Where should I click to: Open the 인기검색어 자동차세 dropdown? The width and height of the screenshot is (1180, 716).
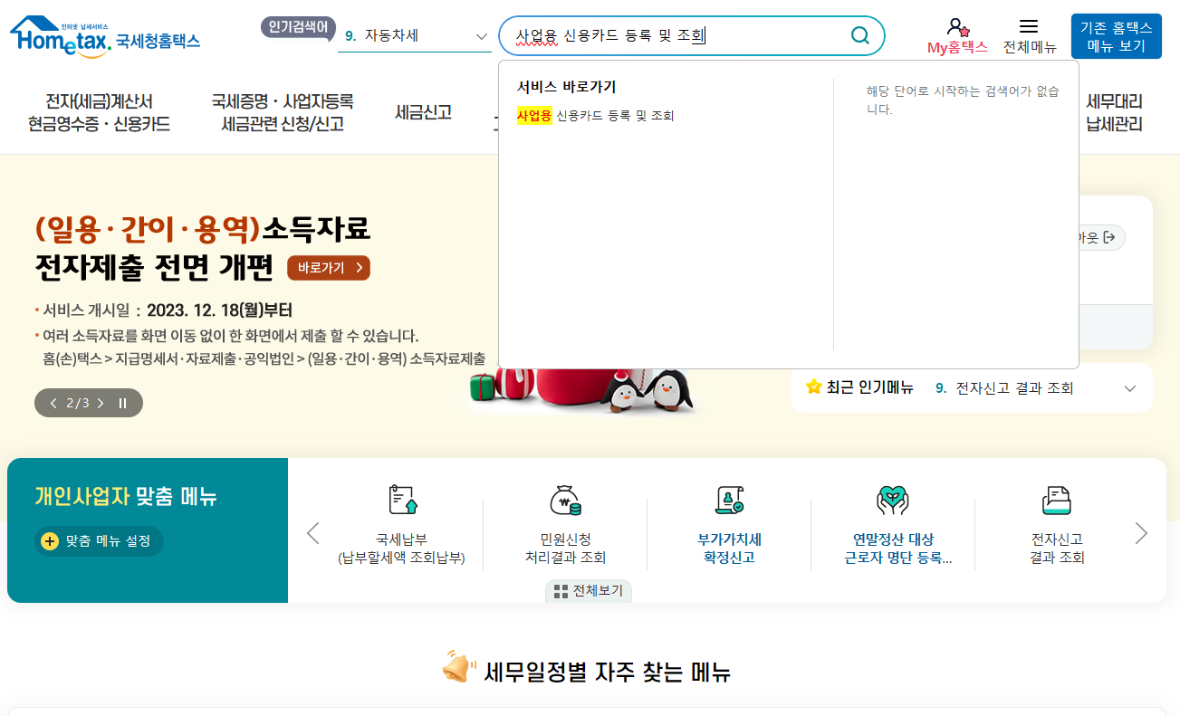482,36
